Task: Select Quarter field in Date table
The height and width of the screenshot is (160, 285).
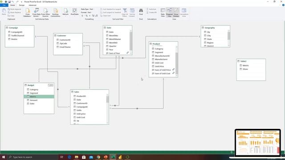Action: (x=113, y=46)
